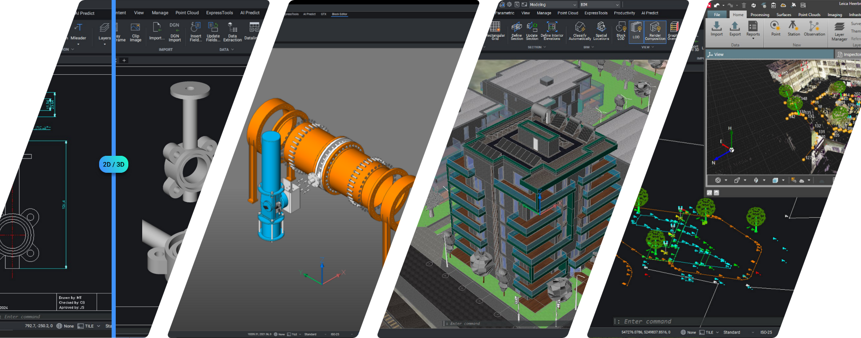Open the Layer Manager
861x338 pixels.
tap(839, 32)
